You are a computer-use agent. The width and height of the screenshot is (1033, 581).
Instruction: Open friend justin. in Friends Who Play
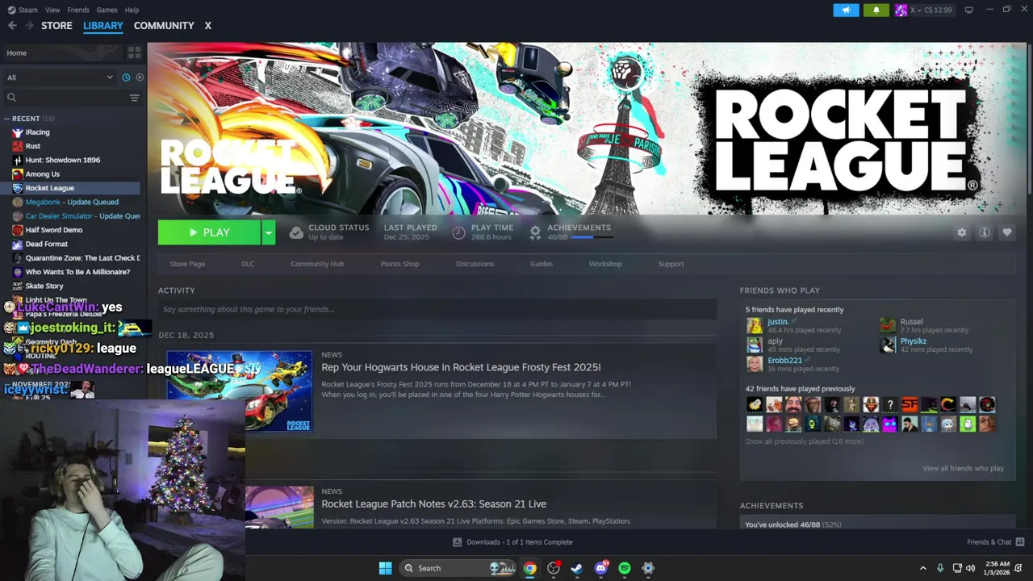point(777,321)
